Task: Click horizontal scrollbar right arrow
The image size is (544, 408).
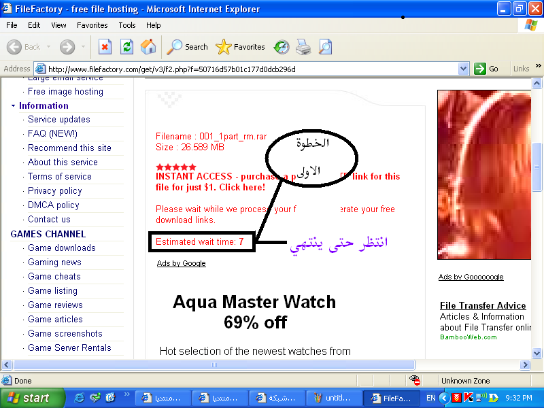Action: [525, 364]
